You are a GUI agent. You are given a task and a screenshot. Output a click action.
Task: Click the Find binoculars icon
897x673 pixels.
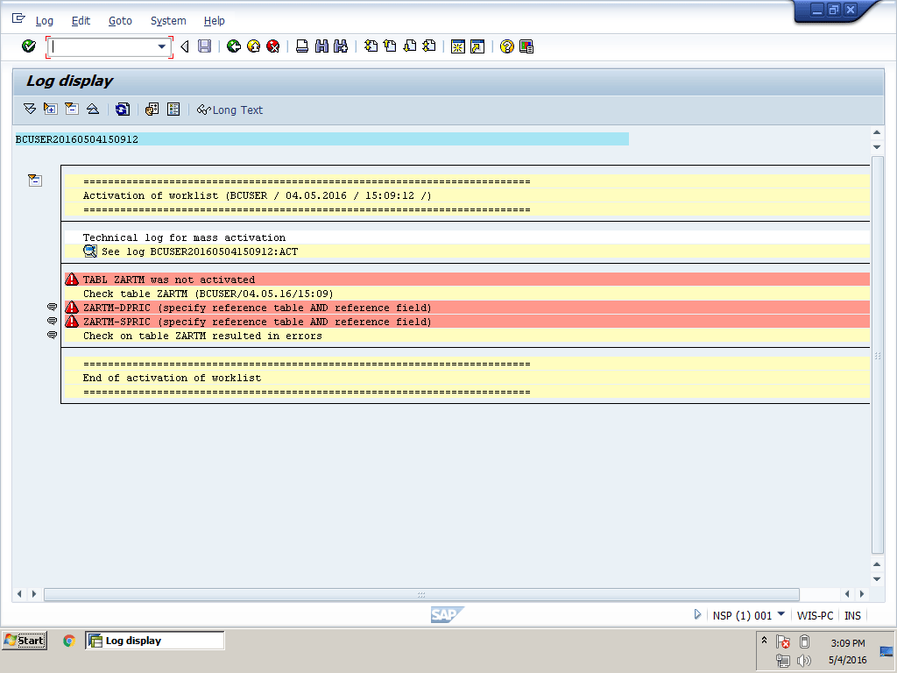321,46
